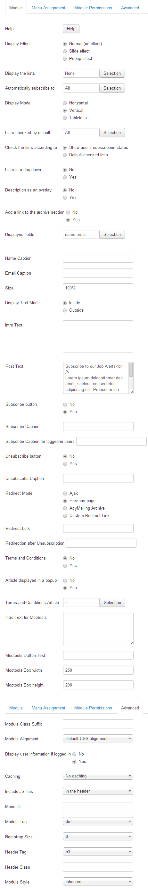Click Selection for Terms and Conditions Article
148x888 pixels.
tap(112, 602)
